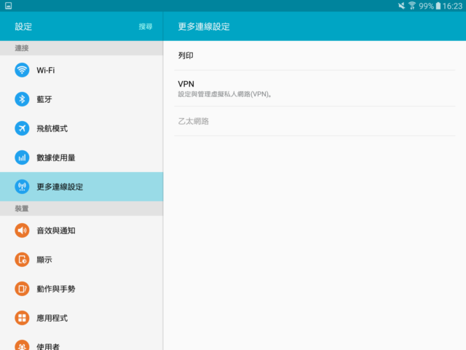The image size is (466, 350).
Task: Tap the 99% battery percentage
Action: click(x=426, y=6)
